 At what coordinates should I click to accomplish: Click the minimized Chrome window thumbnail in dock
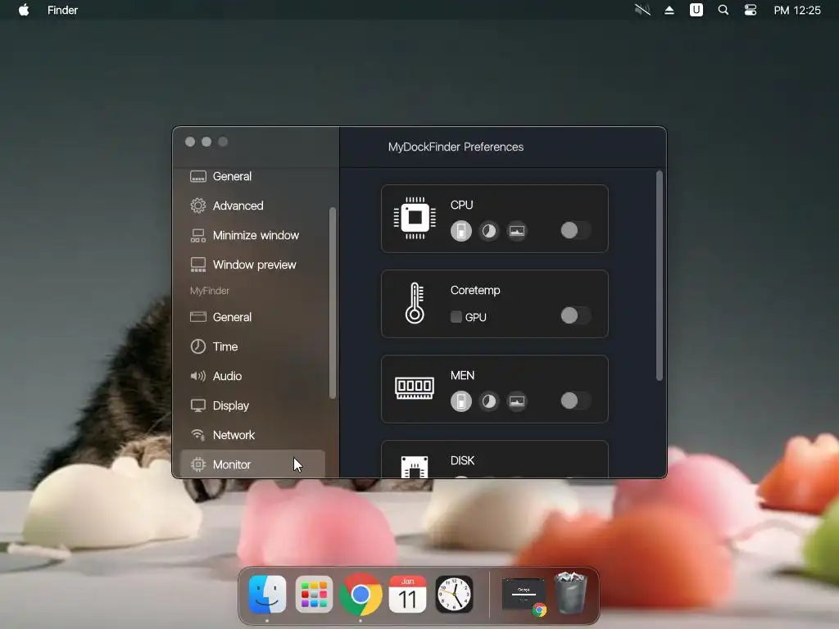tap(524, 595)
